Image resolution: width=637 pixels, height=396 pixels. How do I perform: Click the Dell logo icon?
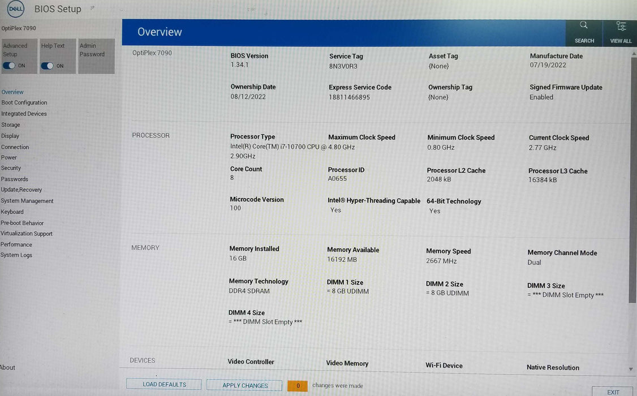tap(16, 8)
